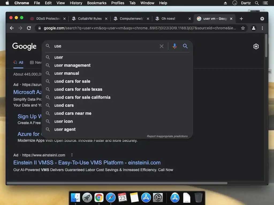
Task: Submit search with the blue magnifier icon
Action: pos(185,46)
